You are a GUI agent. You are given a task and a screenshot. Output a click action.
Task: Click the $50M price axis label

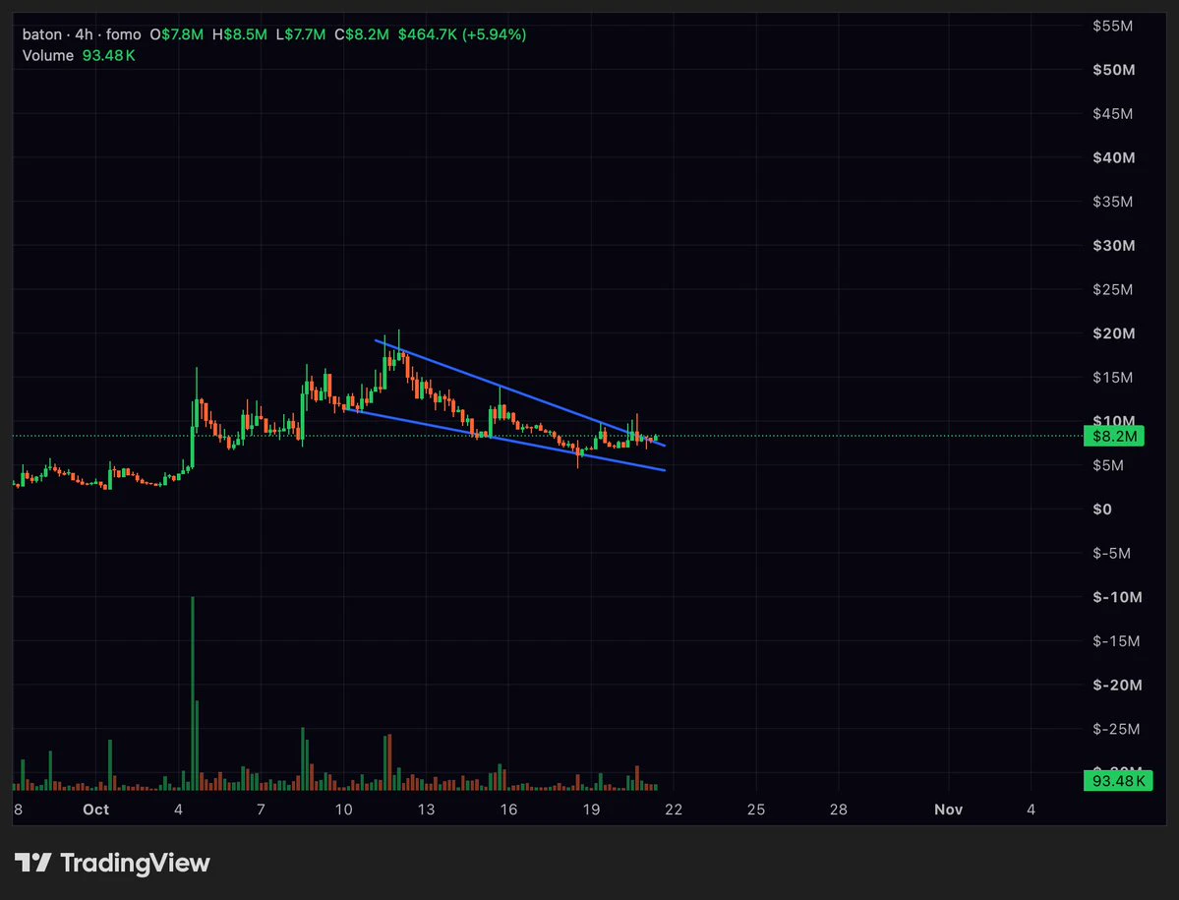point(1113,70)
